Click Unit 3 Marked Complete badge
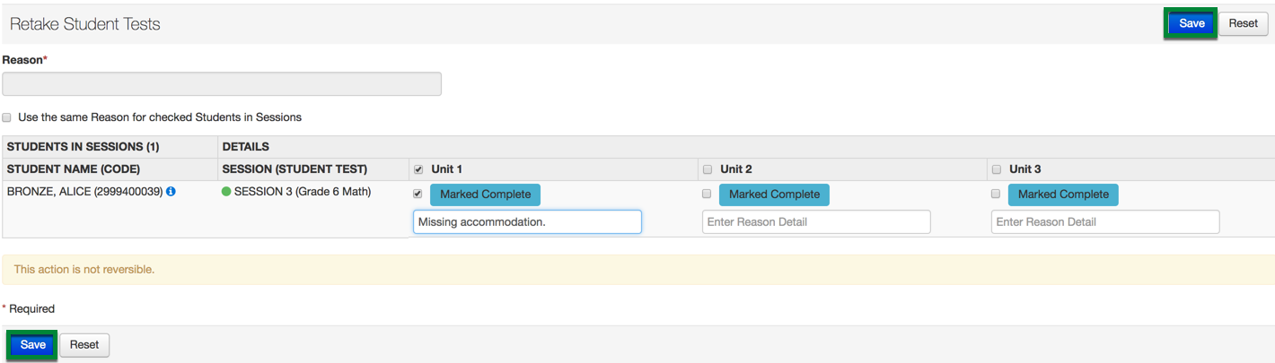Viewport: 1275px width, 363px height. point(1064,194)
